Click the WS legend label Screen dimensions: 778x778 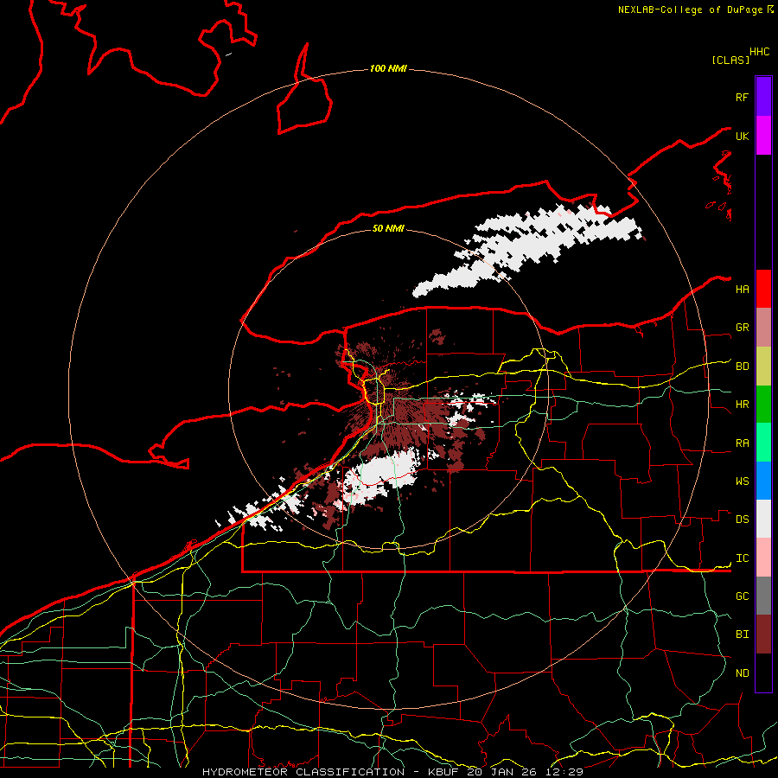(742, 481)
